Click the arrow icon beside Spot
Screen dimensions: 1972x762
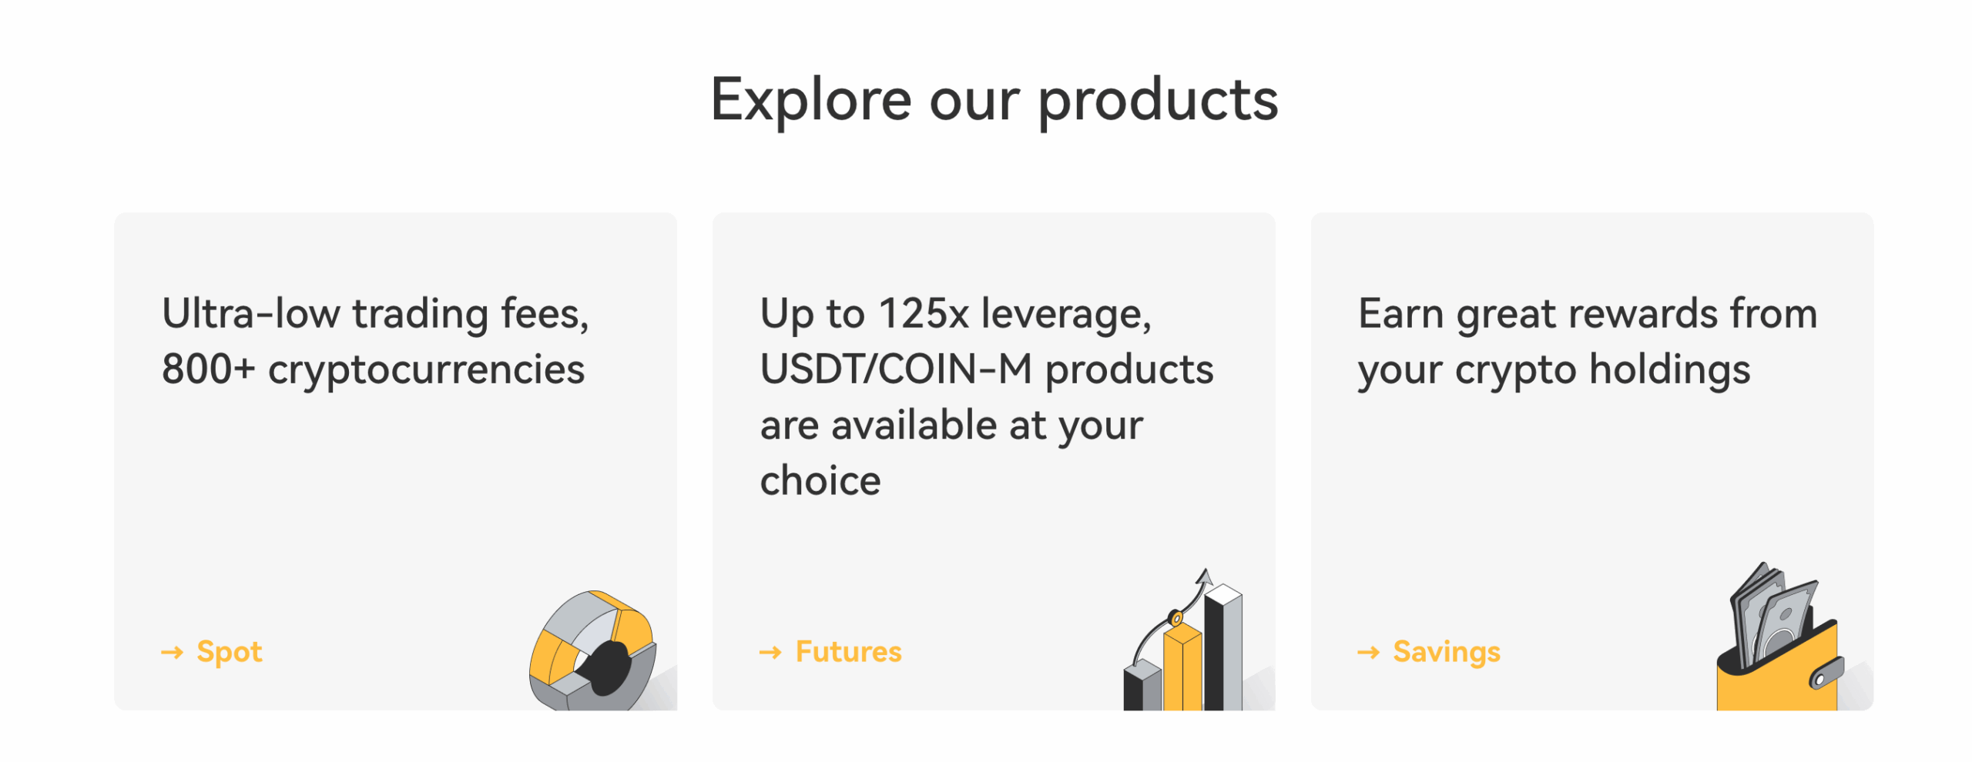click(x=172, y=652)
